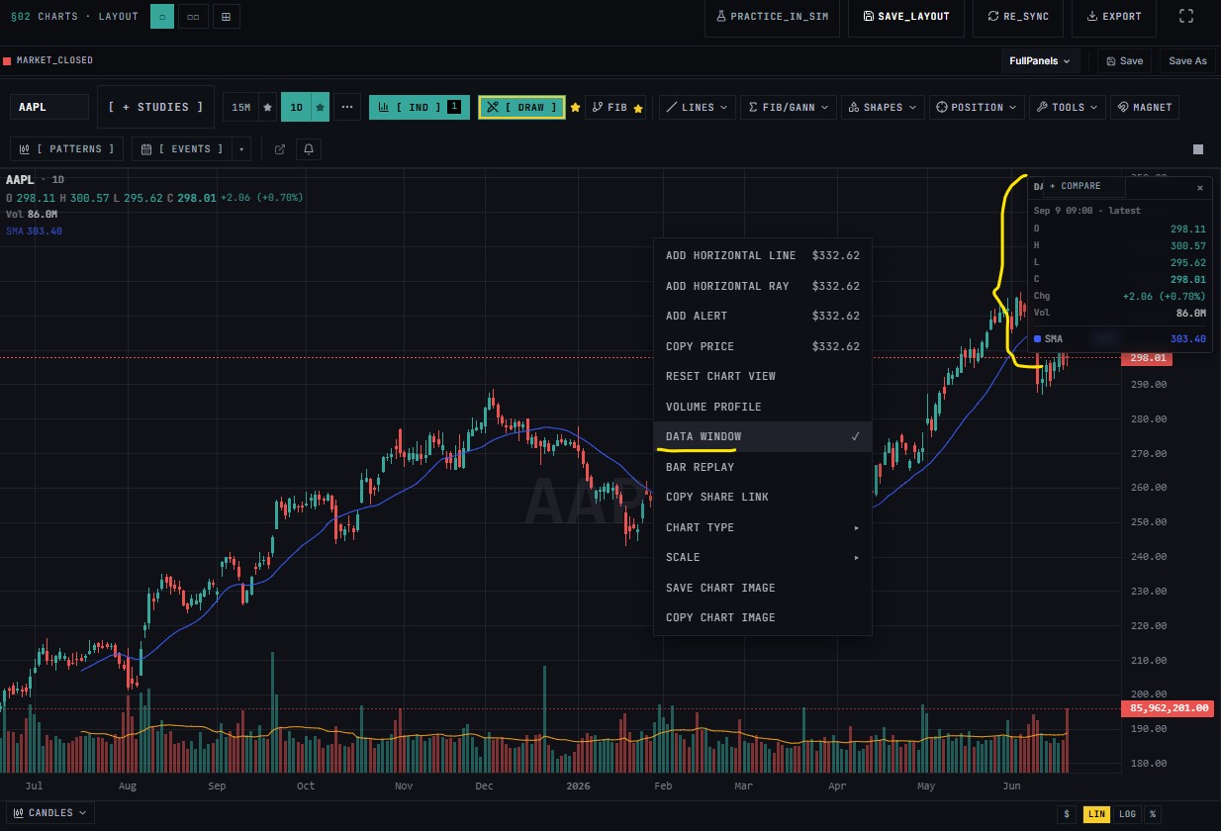Toggle the MAGNET snap mode
The width and height of the screenshot is (1221, 831).
tap(1145, 107)
